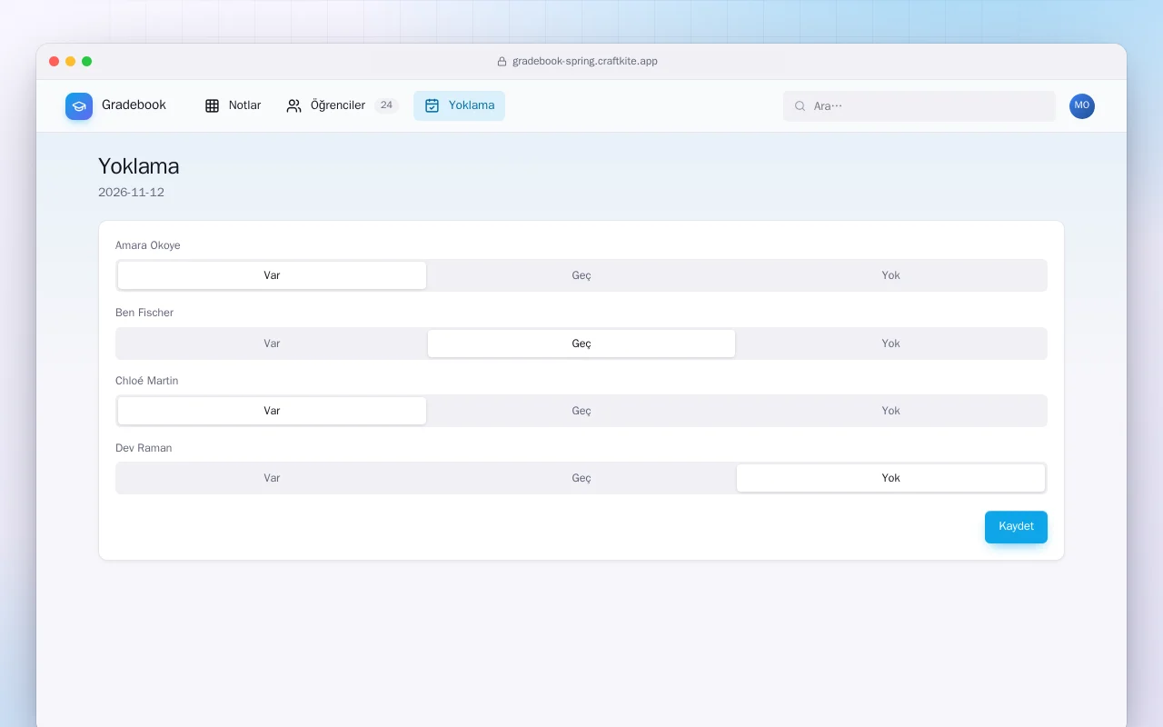Click the address bar lock icon
The width and height of the screenshot is (1163, 727).
tap(502, 62)
